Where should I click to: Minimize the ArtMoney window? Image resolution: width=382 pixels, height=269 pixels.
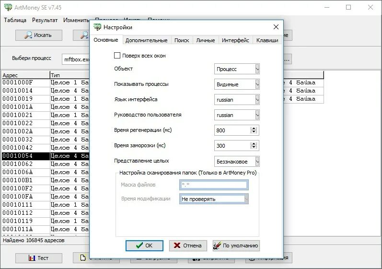327,7
